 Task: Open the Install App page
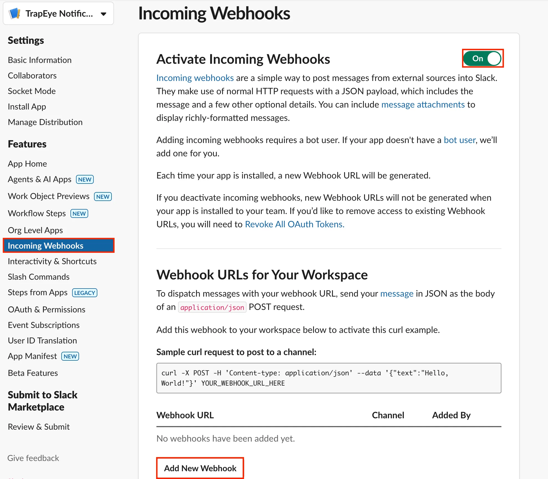27,106
